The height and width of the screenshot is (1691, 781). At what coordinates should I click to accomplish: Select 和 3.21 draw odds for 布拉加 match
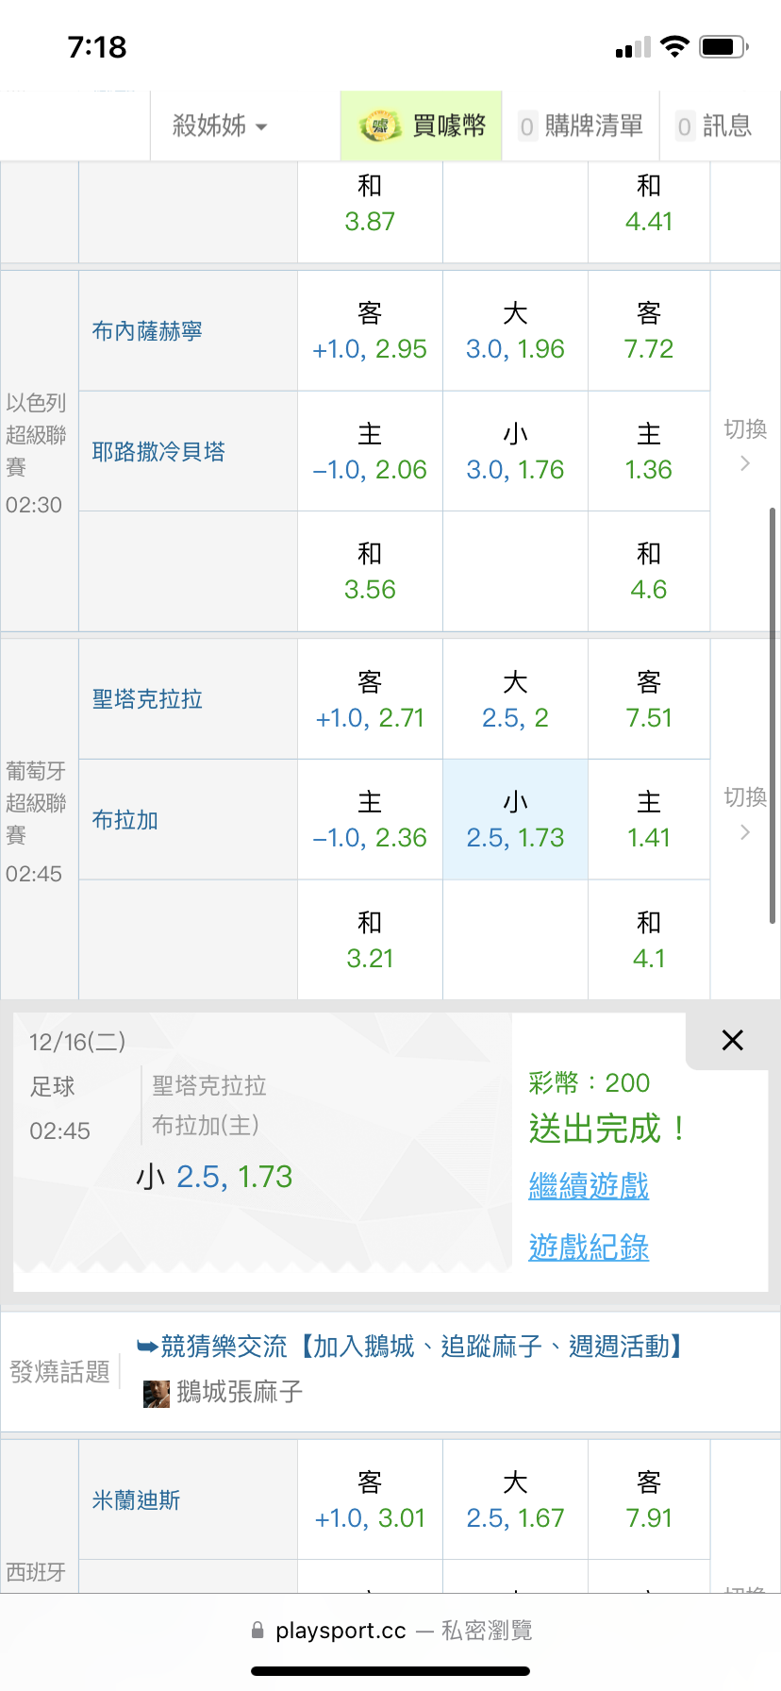tap(370, 940)
